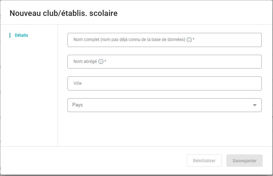Click the info icon beside Nom abrégé

click(x=101, y=61)
